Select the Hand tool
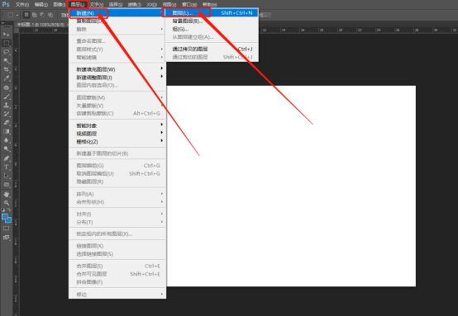Screen dimensions: 458x316 coord(6,194)
